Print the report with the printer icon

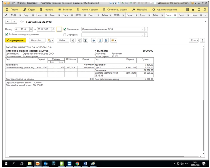click(x=93, y=40)
